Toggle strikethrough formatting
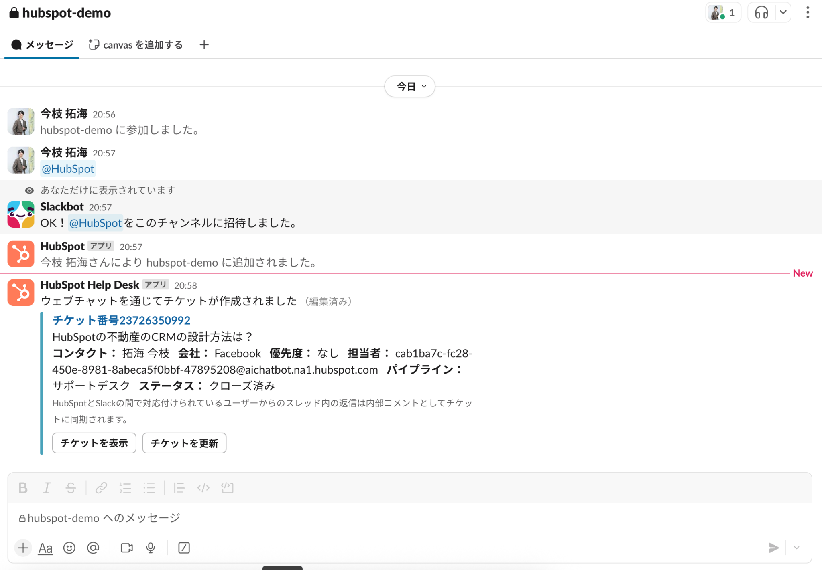The height and width of the screenshot is (570, 822). click(x=71, y=488)
